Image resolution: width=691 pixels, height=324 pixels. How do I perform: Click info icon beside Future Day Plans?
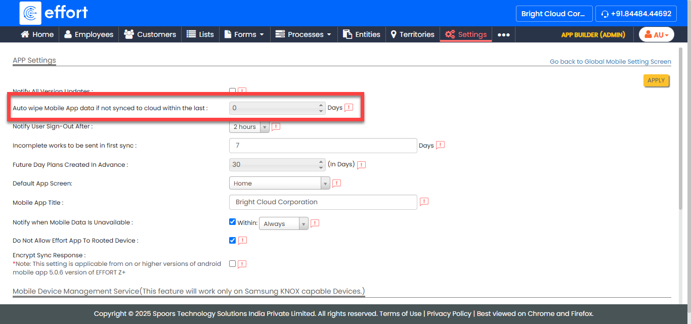pyautogui.click(x=361, y=165)
